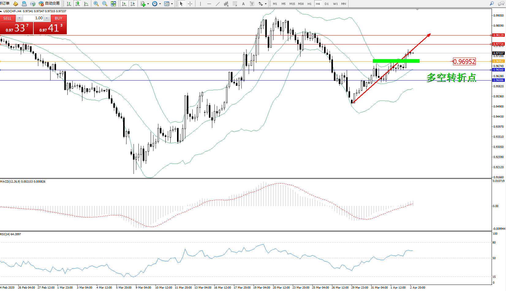This screenshot has height=291, width=506.
Task: Click the Zoom In magnifier icon
Action: pos(96,4)
